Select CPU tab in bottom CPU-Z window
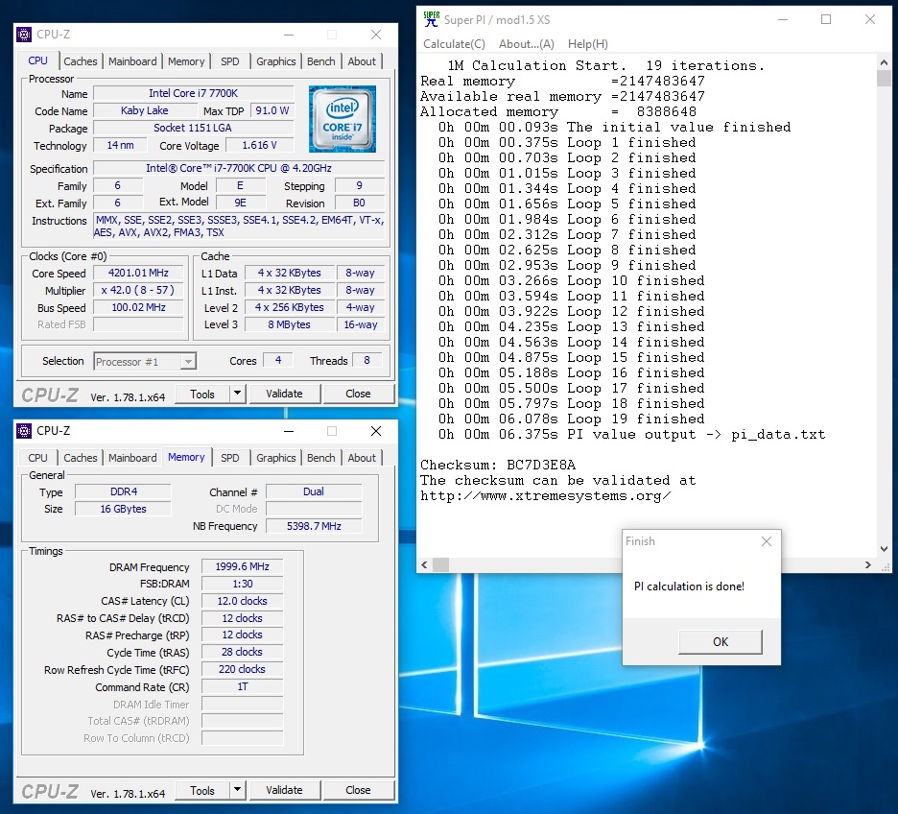 (37, 458)
